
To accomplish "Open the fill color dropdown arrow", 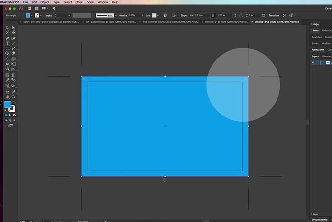I will [32, 15].
